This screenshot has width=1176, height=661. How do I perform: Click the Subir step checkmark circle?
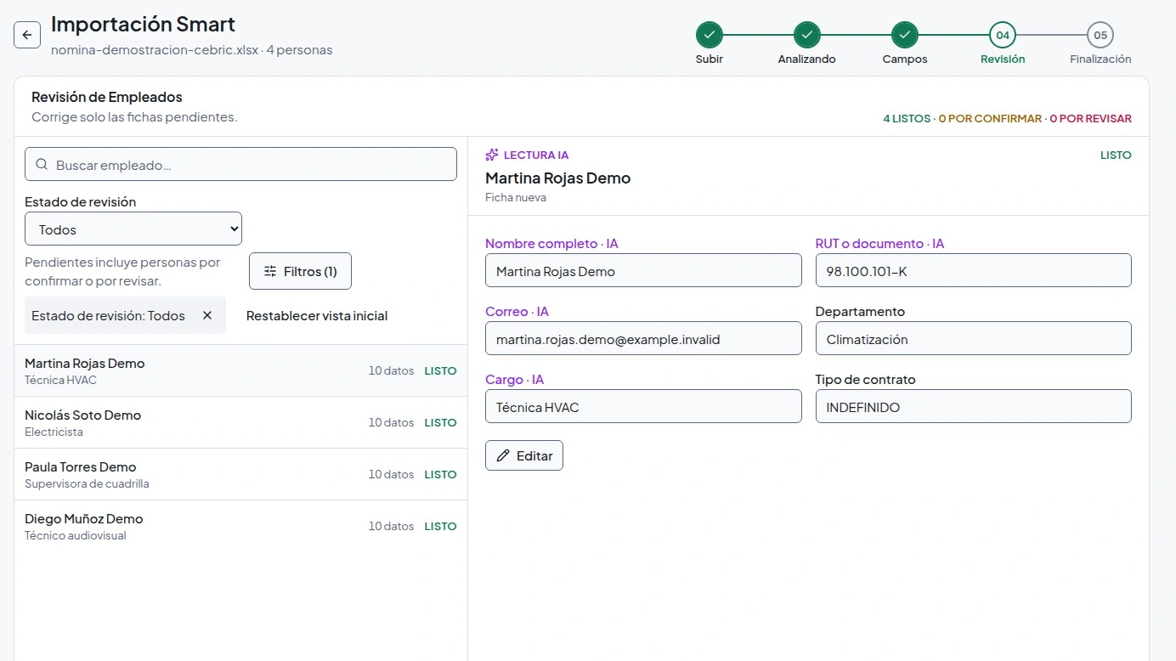coord(710,35)
